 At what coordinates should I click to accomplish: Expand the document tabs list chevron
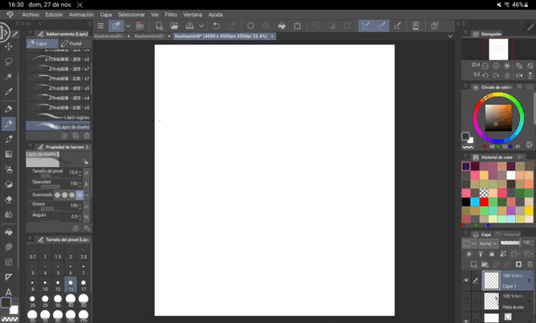[449, 36]
